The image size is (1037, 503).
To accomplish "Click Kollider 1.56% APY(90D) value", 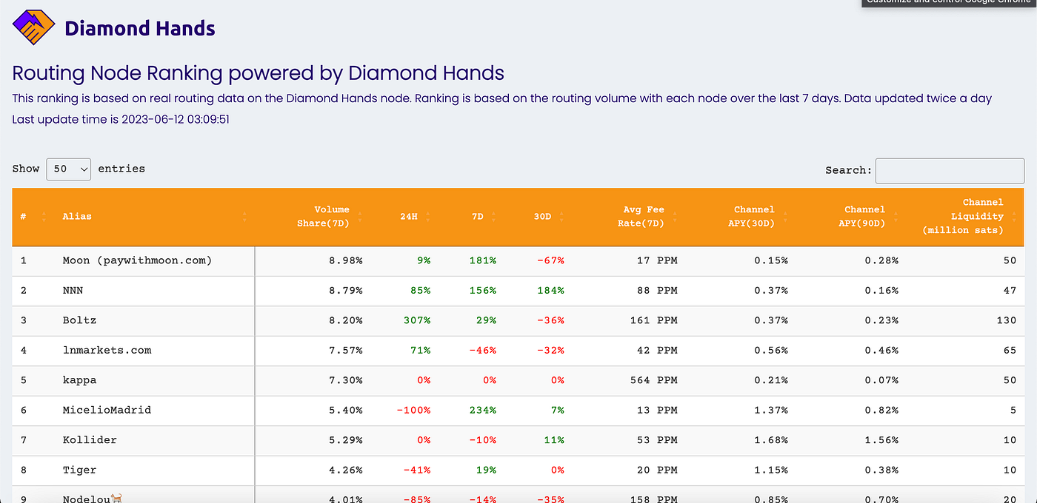I will click(x=881, y=439).
